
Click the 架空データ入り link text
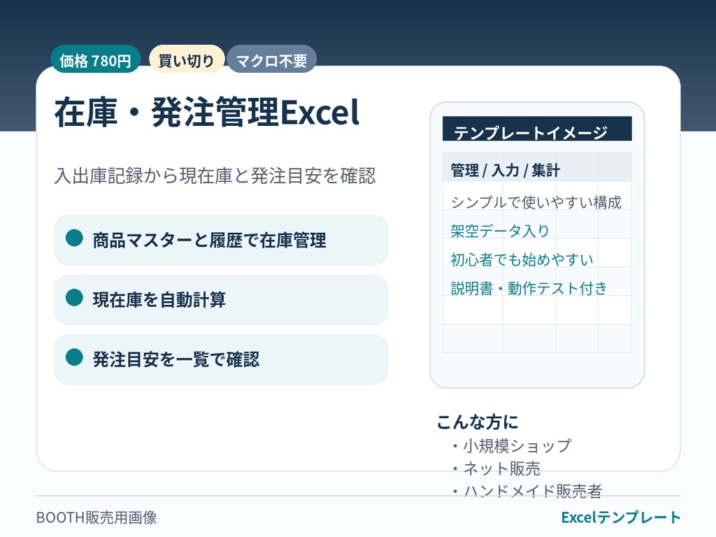500,231
